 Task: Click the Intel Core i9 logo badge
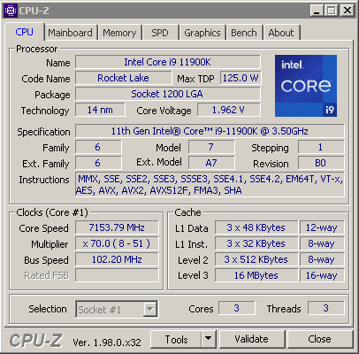click(x=306, y=86)
